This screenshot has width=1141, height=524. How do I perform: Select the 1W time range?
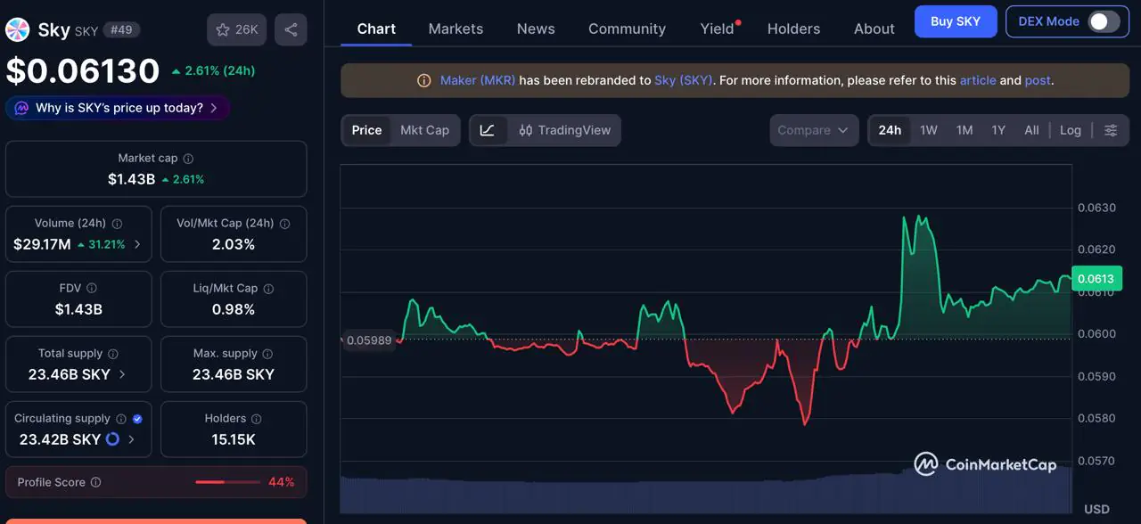(929, 130)
